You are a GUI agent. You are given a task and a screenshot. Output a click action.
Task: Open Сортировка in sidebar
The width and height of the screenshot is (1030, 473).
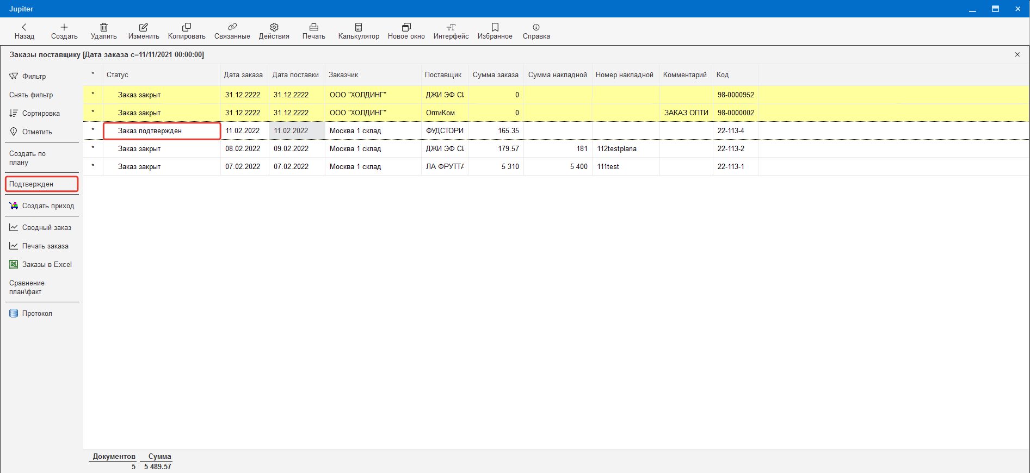point(35,113)
